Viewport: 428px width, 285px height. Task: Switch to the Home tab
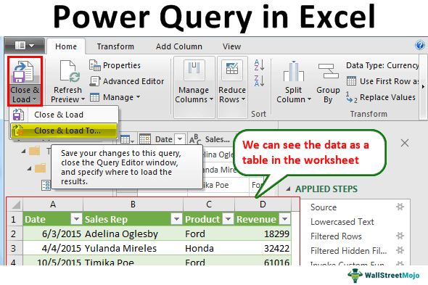pyautogui.click(x=66, y=46)
